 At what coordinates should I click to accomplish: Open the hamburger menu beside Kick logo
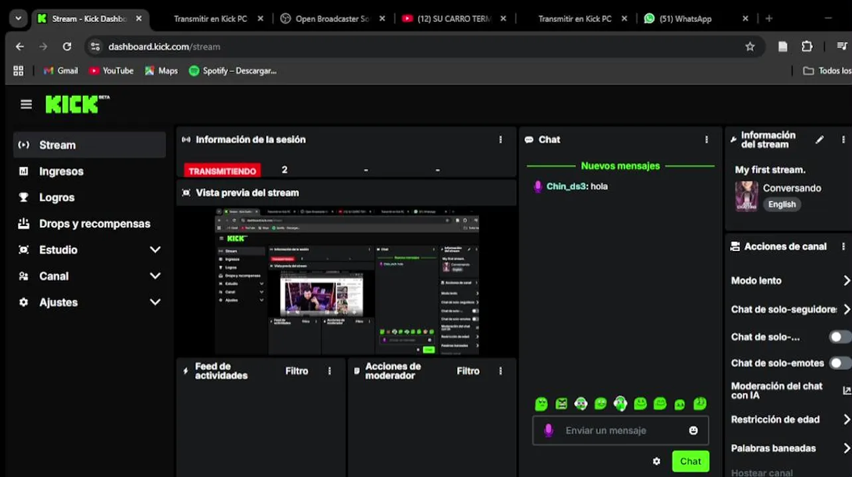tap(26, 104)
